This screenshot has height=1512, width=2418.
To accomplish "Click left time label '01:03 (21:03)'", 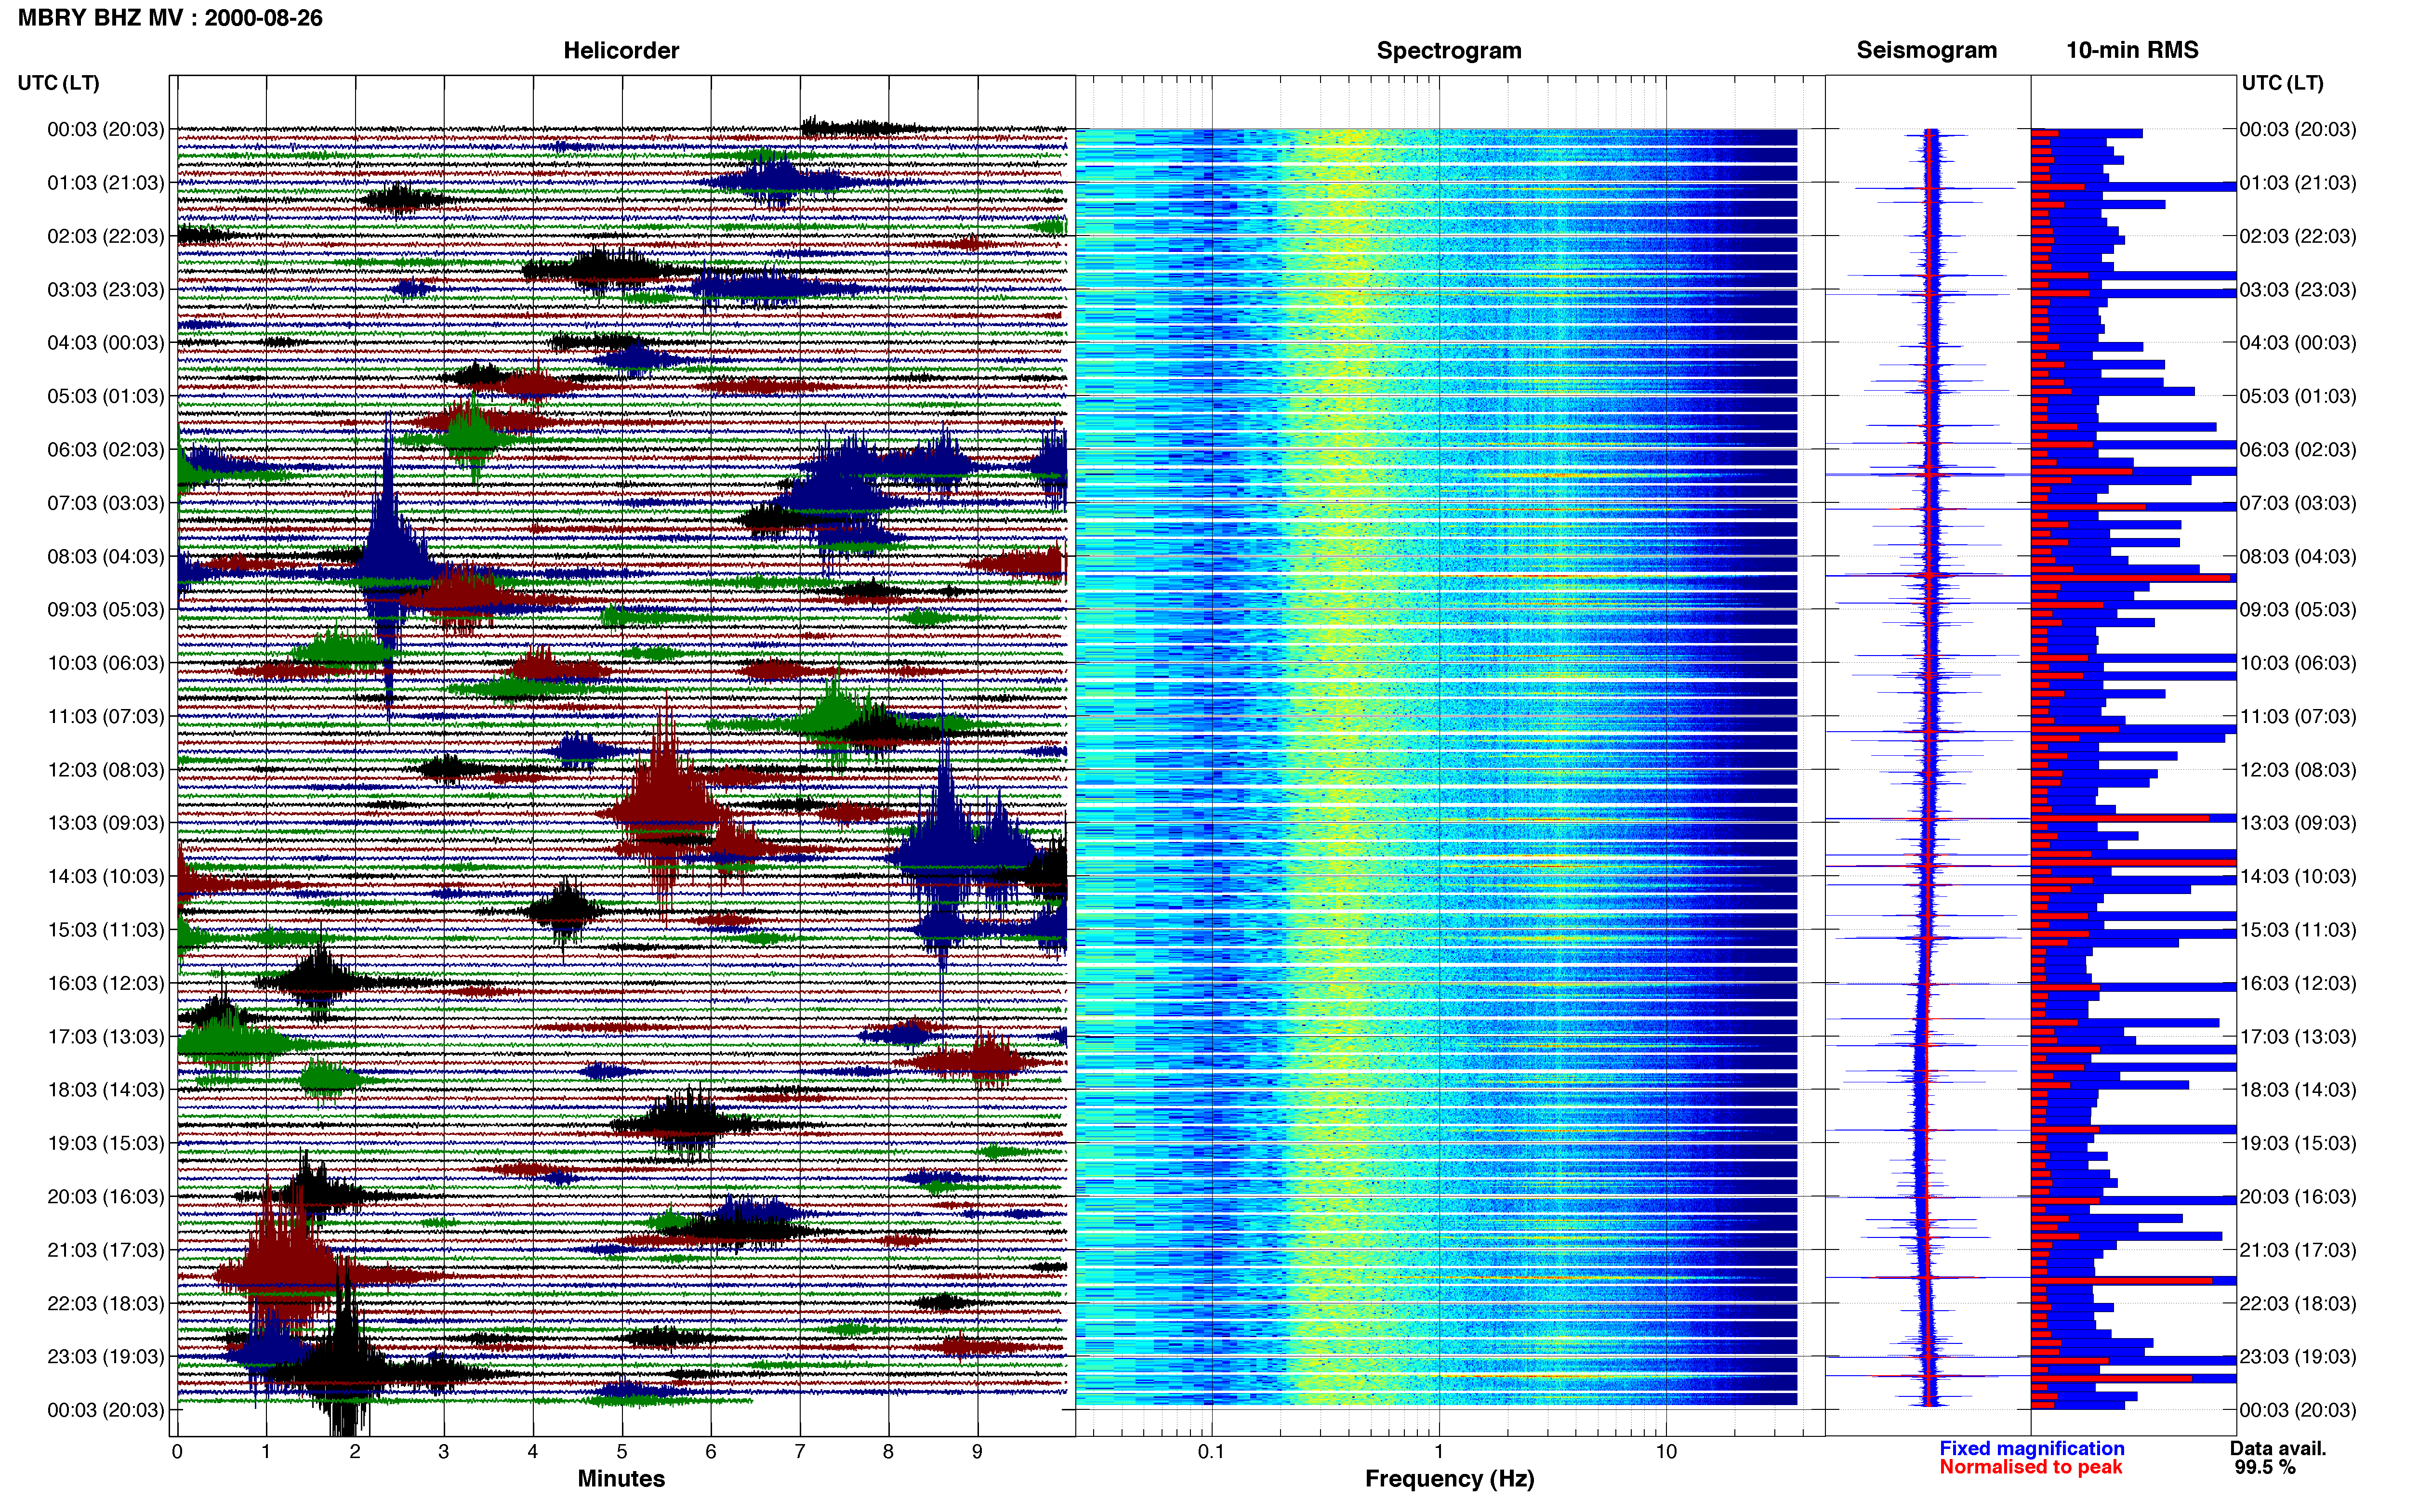I will coord(105,183).
